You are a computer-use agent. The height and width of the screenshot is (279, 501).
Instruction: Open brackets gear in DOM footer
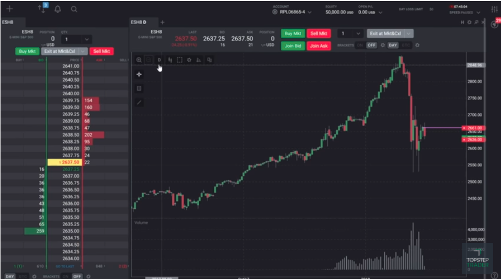tap(88, 276)
